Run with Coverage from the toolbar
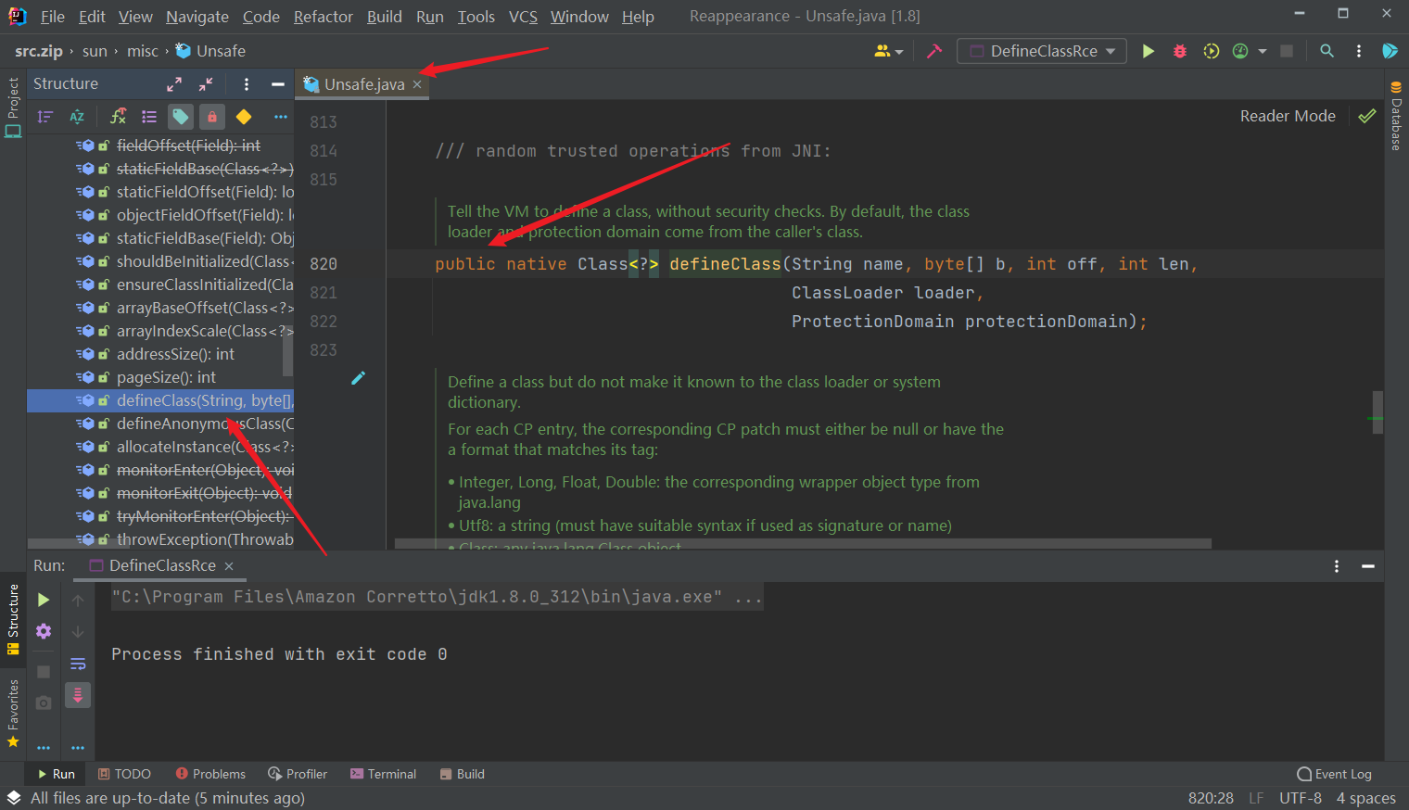 (1211, 51)
